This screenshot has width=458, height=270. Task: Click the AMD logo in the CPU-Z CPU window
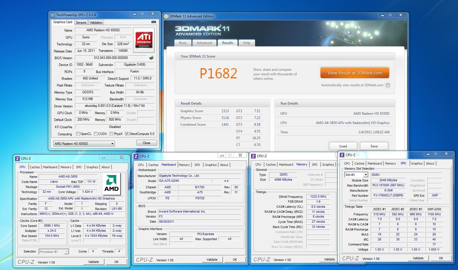click(111, 184)
